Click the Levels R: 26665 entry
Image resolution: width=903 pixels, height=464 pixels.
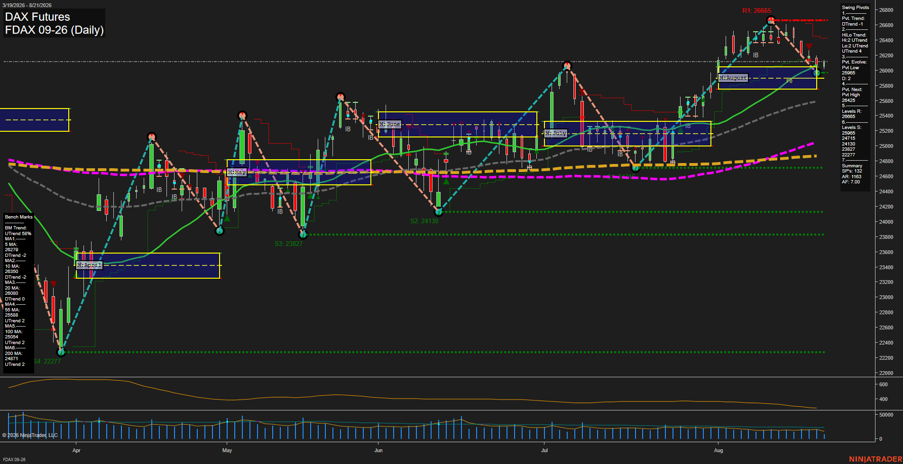pyautogui.click(x=852, y=114)
